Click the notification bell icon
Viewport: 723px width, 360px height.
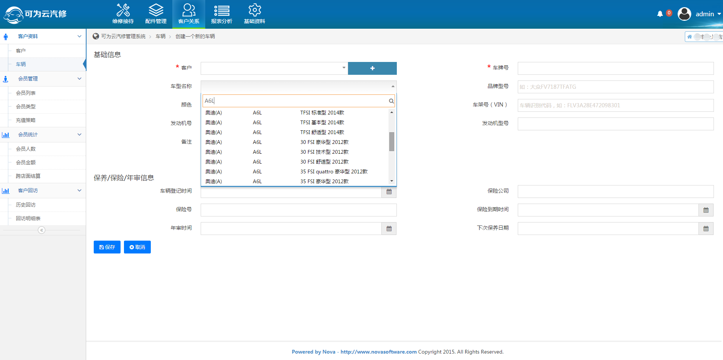(x=660, y=14)
